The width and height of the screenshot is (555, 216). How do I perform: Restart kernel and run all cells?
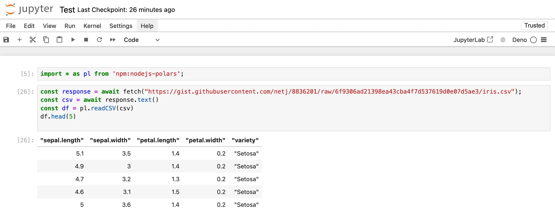(x=113, y=40)
